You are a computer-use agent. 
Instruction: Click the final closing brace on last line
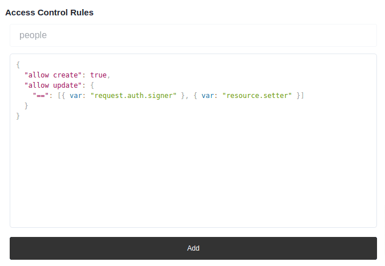click(x=18, y=116)
